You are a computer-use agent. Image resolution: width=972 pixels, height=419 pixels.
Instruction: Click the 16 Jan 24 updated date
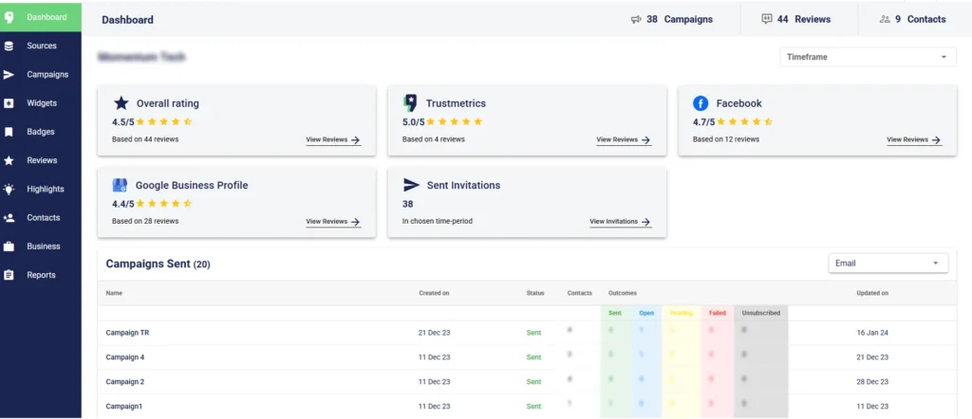pyautogui.click(x=872, y=333)
